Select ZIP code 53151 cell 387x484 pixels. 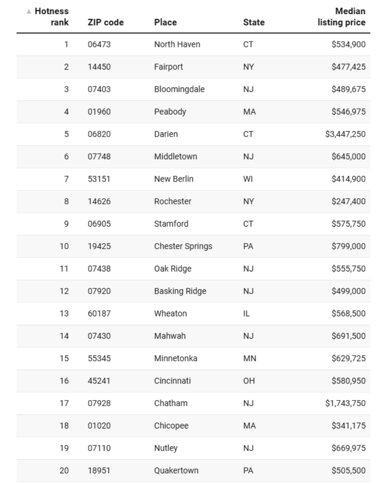click(x=99, y=179)
